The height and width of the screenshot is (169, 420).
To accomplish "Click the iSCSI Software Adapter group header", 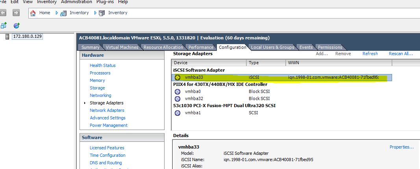I will (x=199, y=70).
